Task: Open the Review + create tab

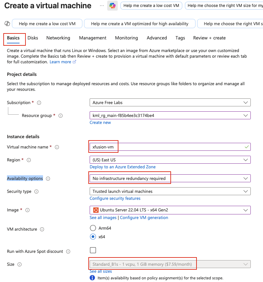Action: point(209,38)
